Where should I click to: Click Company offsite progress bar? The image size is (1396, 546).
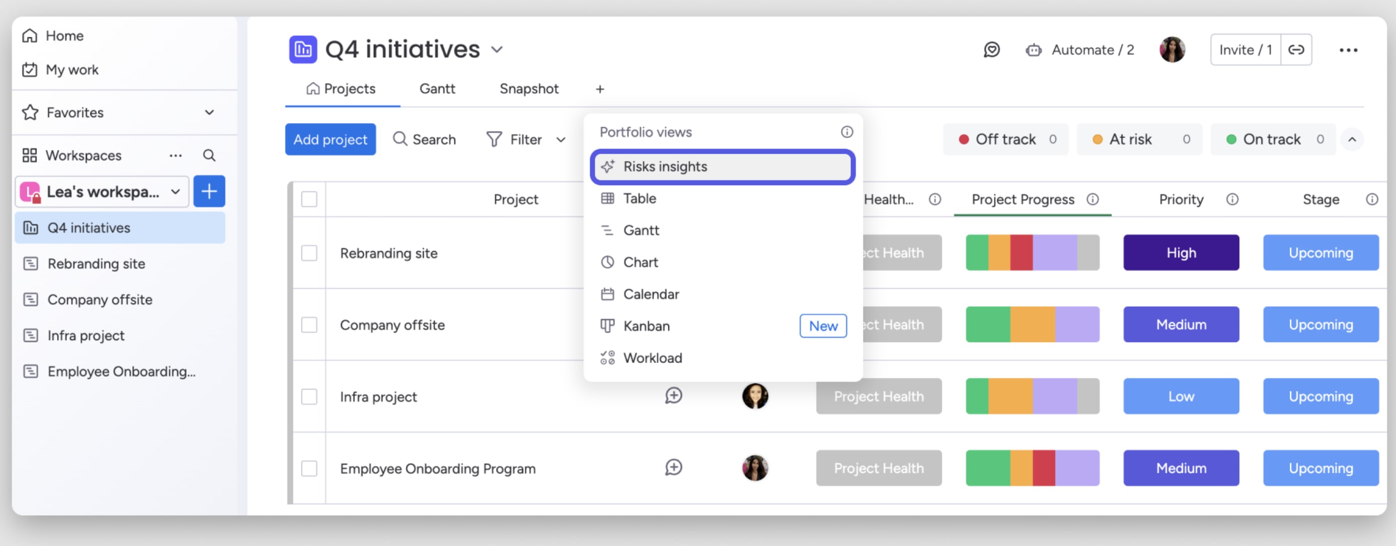tap(1033, 325)
